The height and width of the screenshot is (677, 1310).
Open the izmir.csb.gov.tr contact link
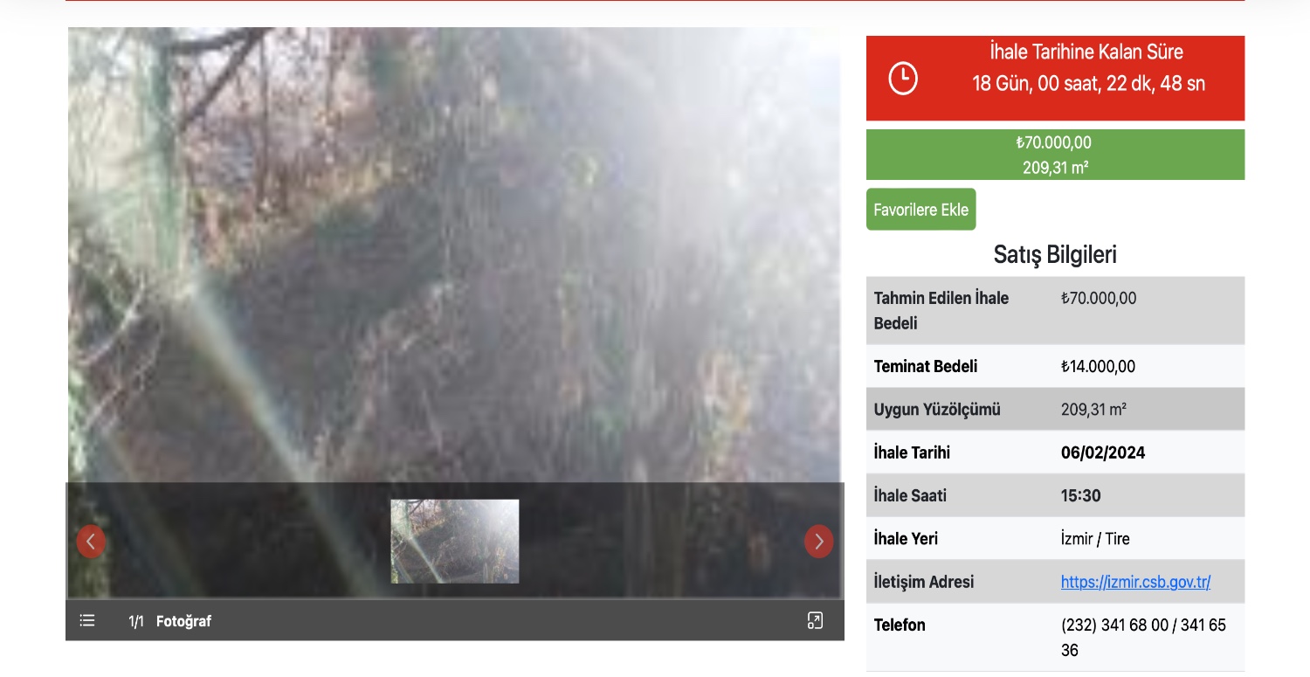1135,582
